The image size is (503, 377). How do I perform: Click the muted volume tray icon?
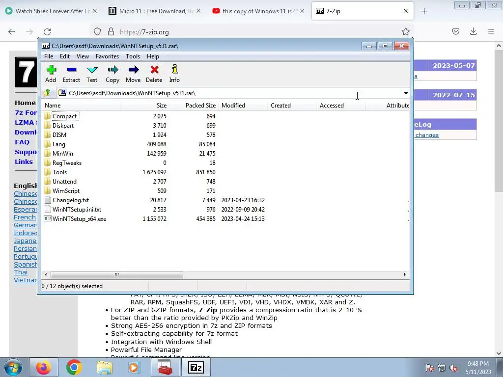click(x=453, y=368)
